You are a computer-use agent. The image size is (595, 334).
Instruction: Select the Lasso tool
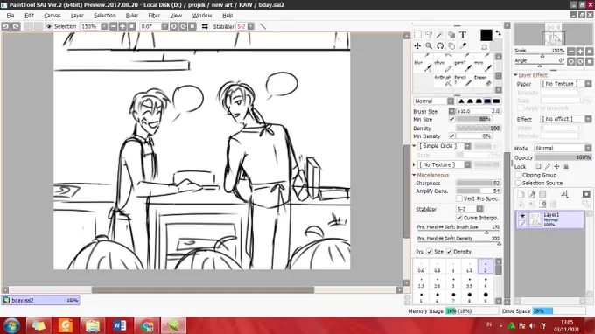click(x=429, y=35)
